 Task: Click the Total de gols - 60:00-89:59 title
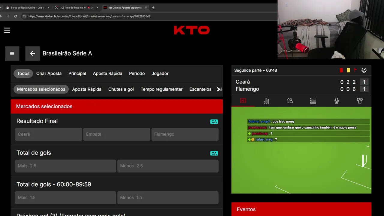click(54, 184)
